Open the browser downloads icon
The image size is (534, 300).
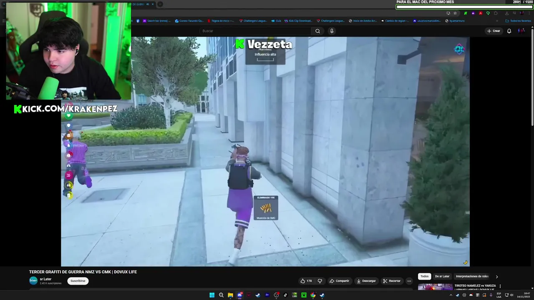click(x=506, y=13)
